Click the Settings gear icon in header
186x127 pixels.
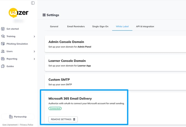44,15
